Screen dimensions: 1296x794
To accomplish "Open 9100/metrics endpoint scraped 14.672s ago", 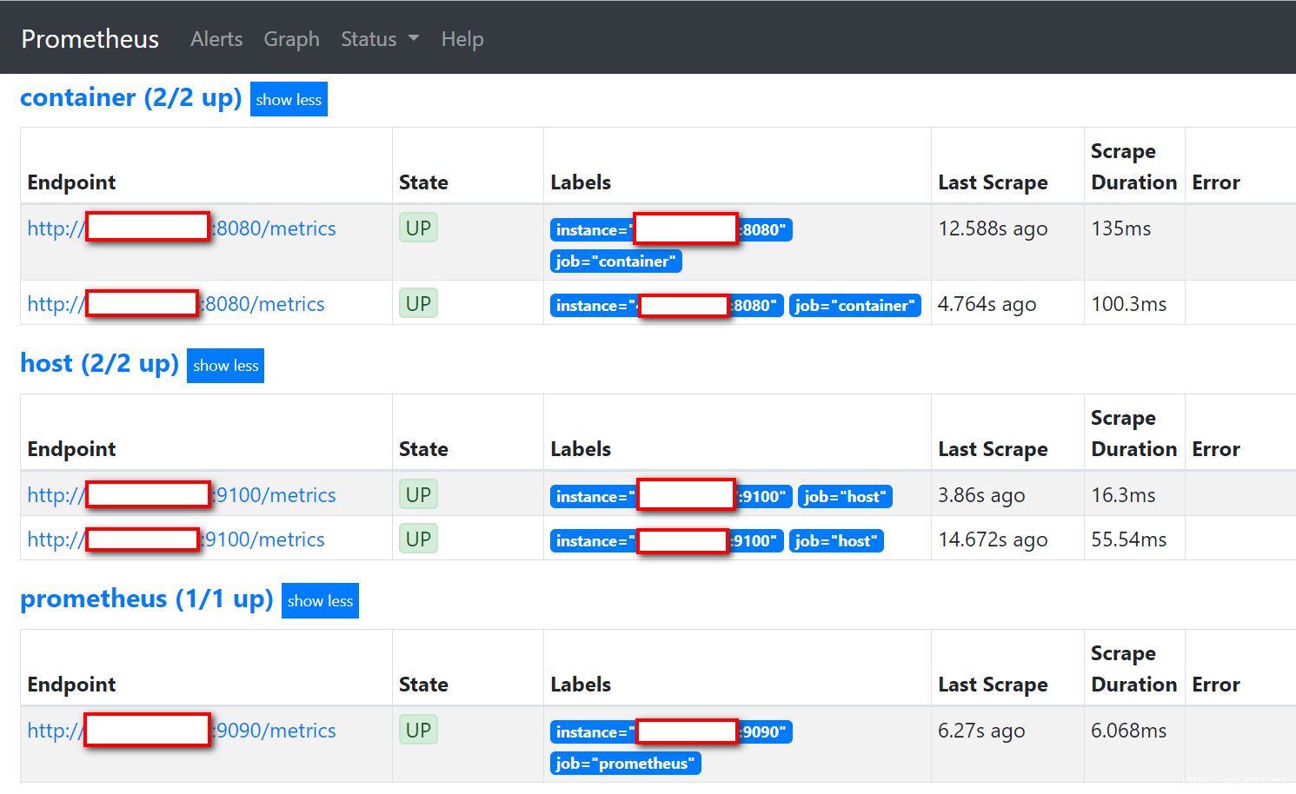I will click(176, 539).
